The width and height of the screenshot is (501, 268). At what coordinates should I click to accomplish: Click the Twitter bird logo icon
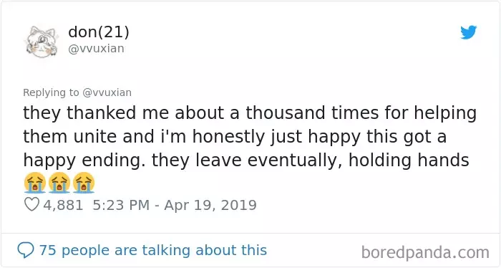point(468,32)
